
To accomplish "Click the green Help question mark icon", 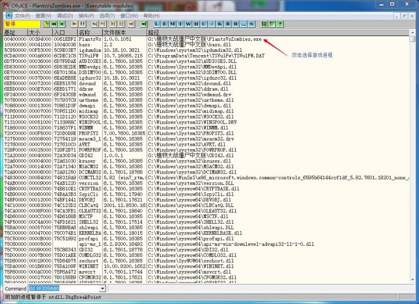I will click(x=280, y=24).
